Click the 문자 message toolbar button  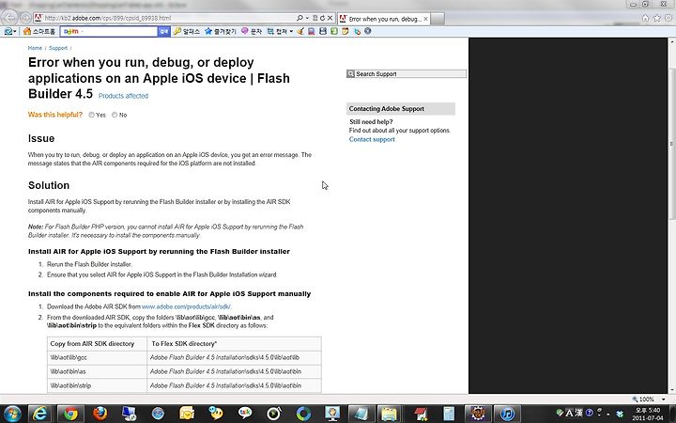click(252, 32)
